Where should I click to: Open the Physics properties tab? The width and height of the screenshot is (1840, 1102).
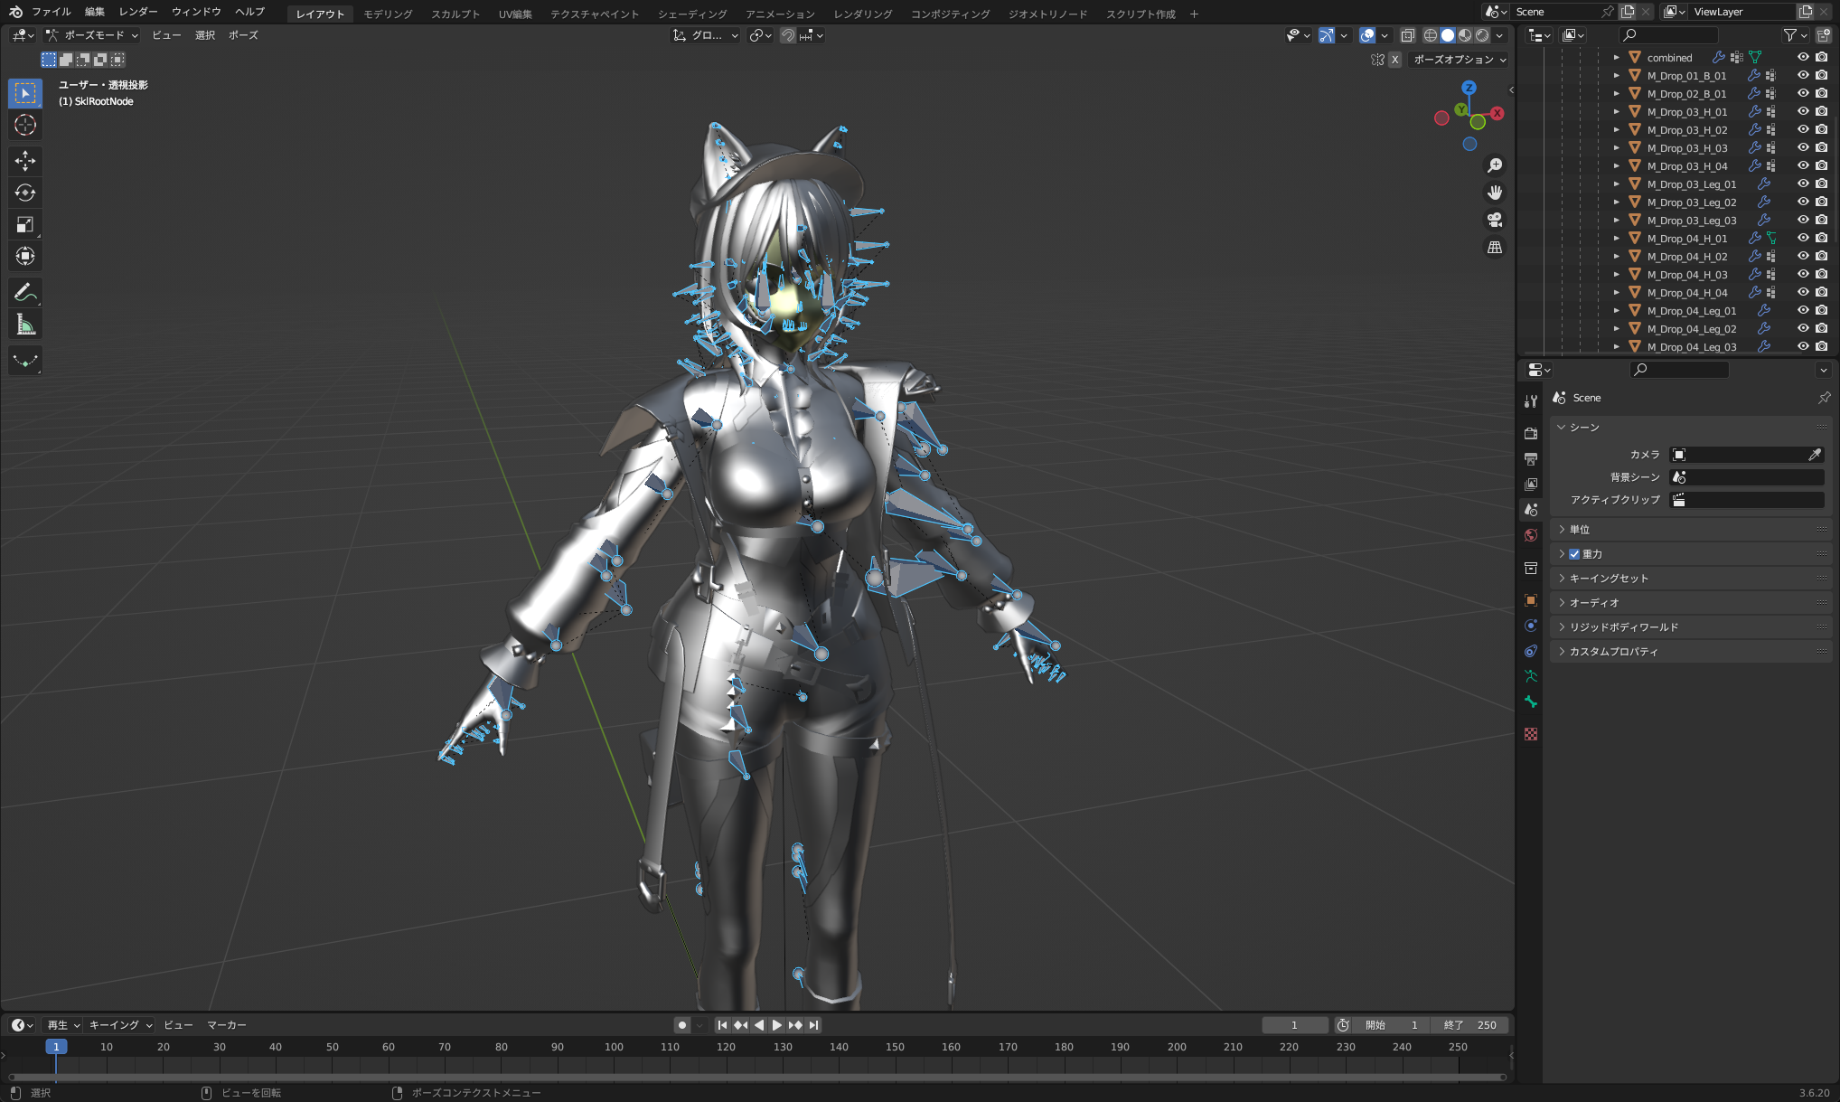pyautogui.click(x=1531, y=626)
